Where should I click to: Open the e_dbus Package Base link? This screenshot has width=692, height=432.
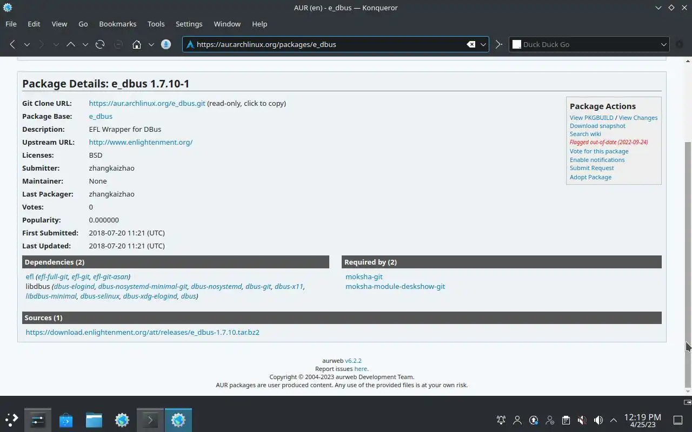pyautogui.click(x=101, y=116)
